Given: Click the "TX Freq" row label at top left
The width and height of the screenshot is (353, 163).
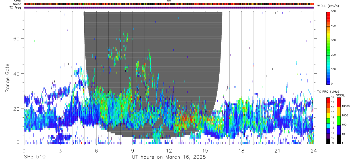Looking at the screenshot, I should click(15, 7).
